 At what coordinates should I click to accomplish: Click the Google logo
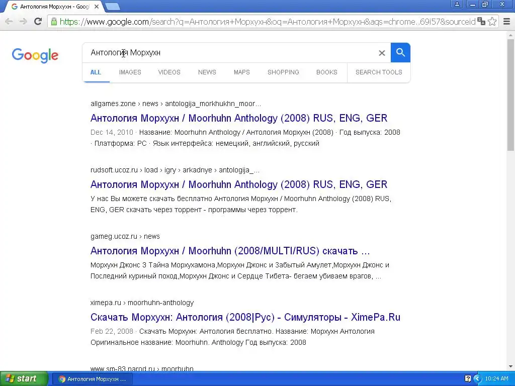(35, 55)
